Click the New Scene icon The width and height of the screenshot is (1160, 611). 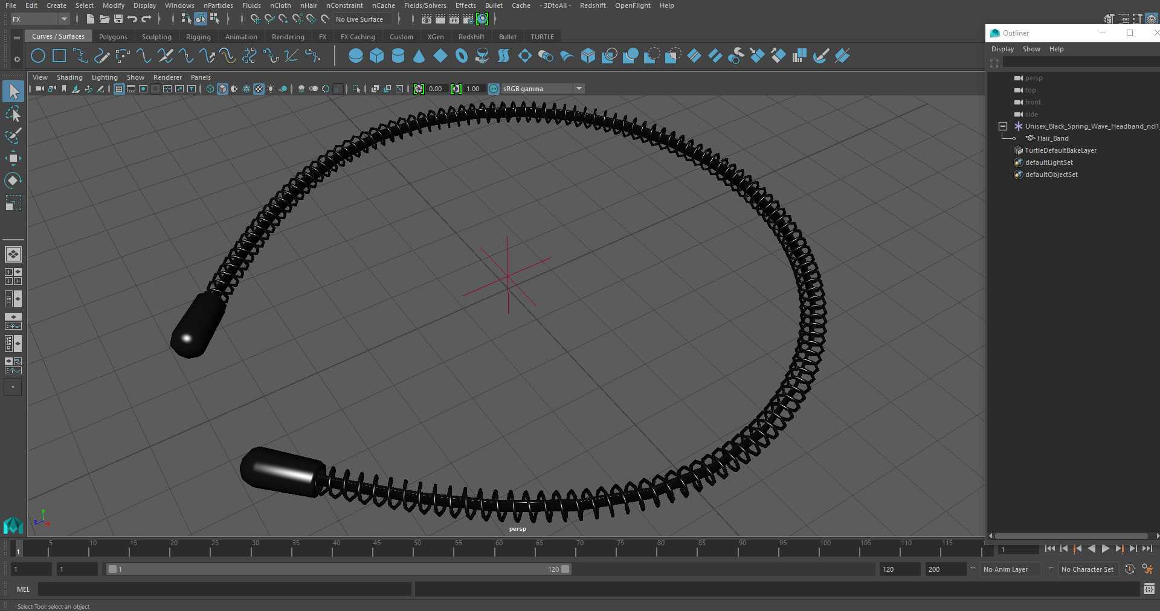[90, 19]
